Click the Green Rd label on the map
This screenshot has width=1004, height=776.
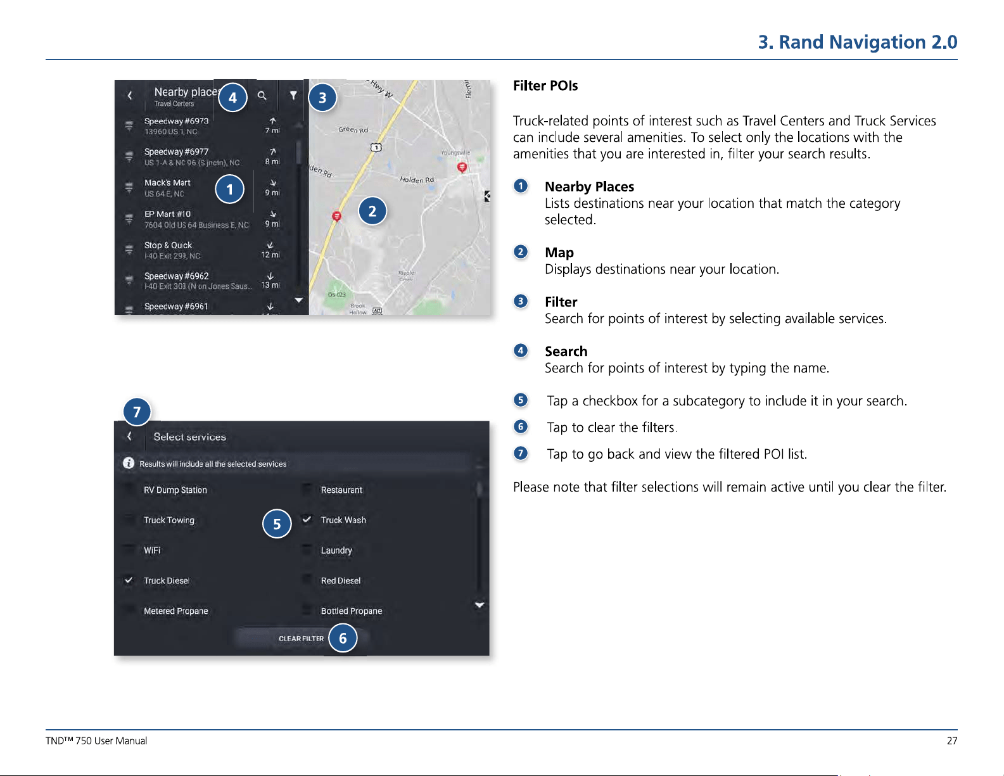click(x=353, y=129)
